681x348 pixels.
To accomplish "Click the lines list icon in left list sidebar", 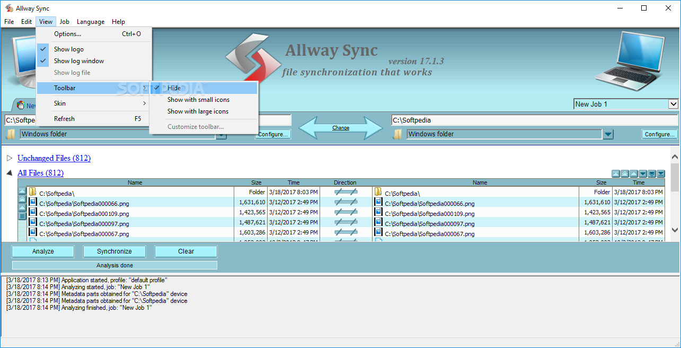I will tap(22, 216).
